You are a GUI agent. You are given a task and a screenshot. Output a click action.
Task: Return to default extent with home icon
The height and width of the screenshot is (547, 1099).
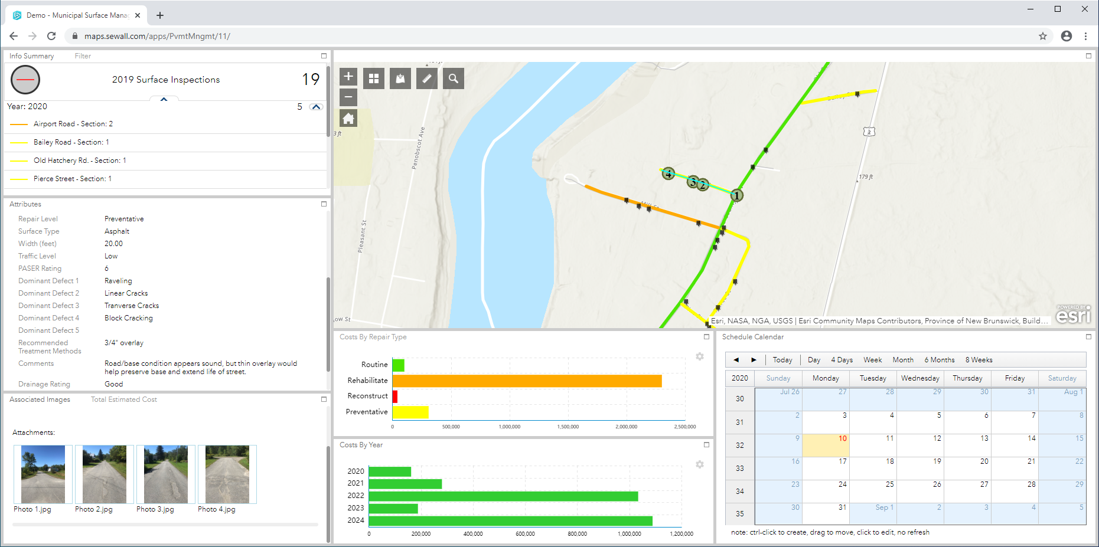348,117
